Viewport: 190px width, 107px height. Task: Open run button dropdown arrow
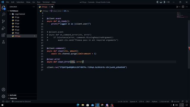[180, 7]
